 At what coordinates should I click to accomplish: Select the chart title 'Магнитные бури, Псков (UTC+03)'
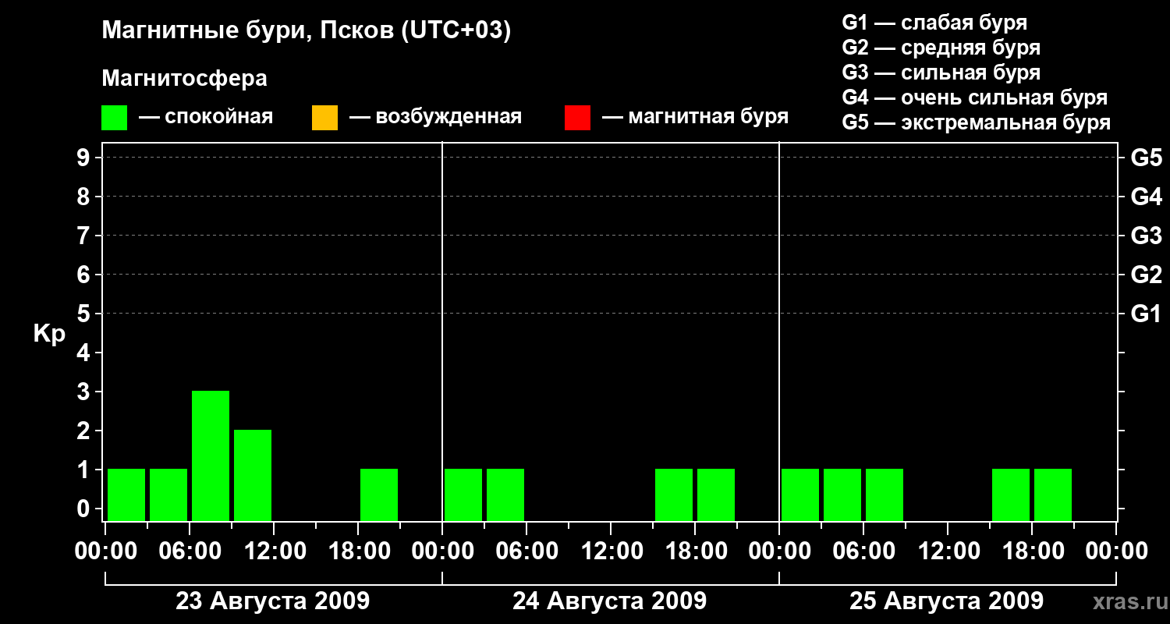click(307, 32)
